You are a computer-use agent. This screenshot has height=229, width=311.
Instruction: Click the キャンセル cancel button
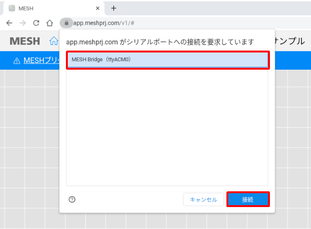[204, 199]
